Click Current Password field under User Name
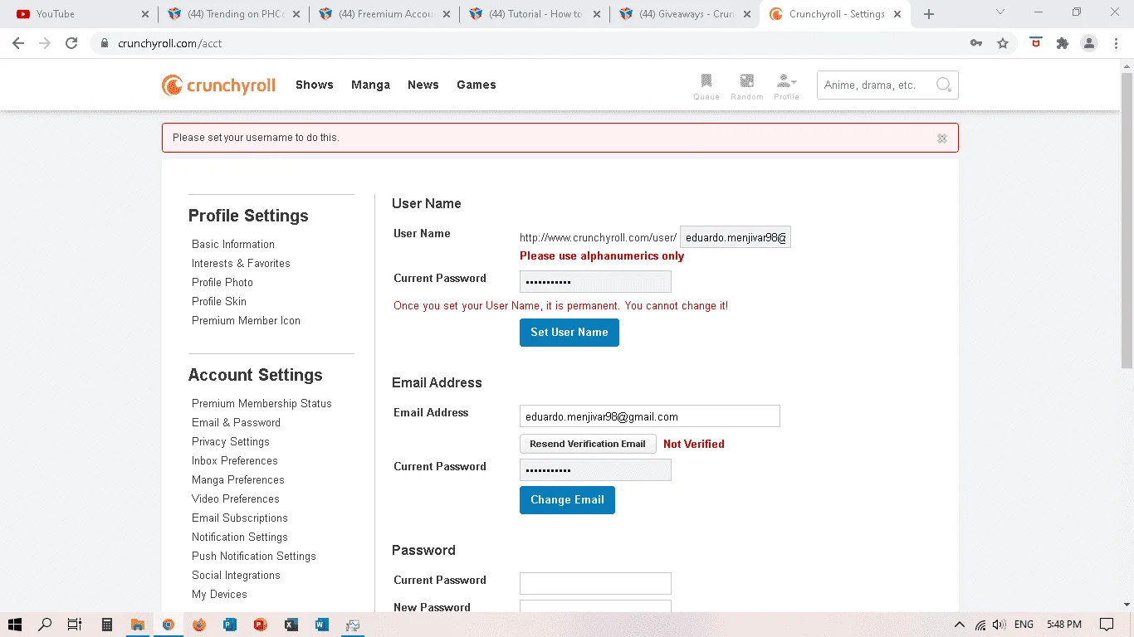Image resolution: width=1134 pixels, height=637 pixels. point(595,282)
